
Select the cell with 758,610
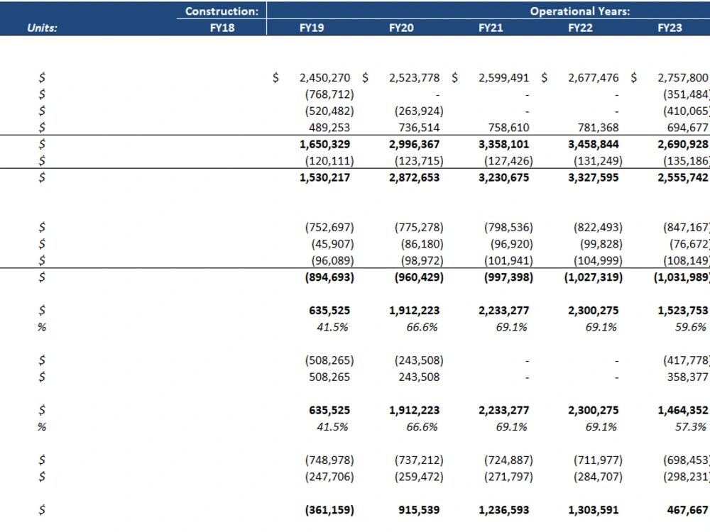pyautogui.click(x=508, y=128)
